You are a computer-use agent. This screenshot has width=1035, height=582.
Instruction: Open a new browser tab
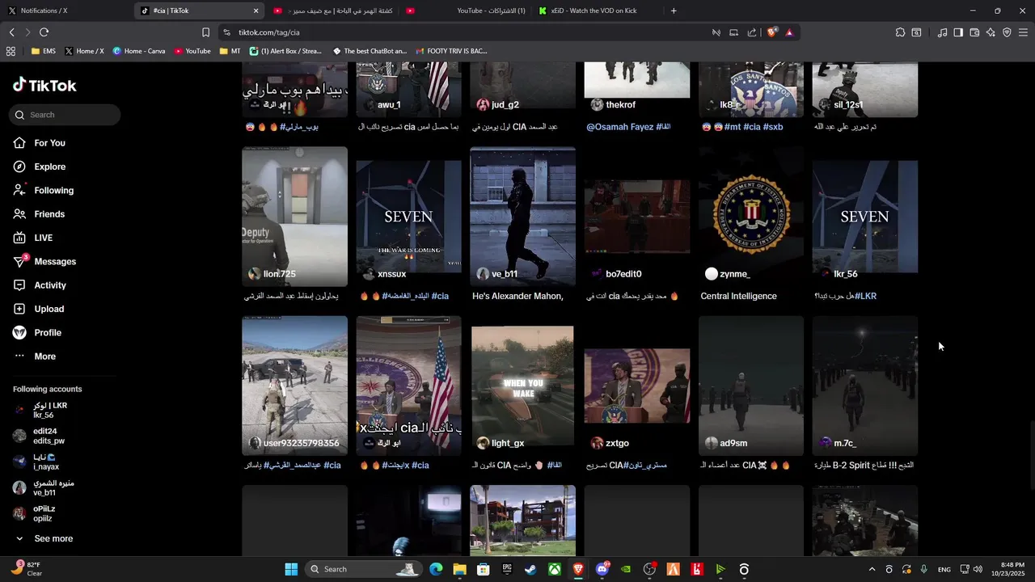pos(674,11)
